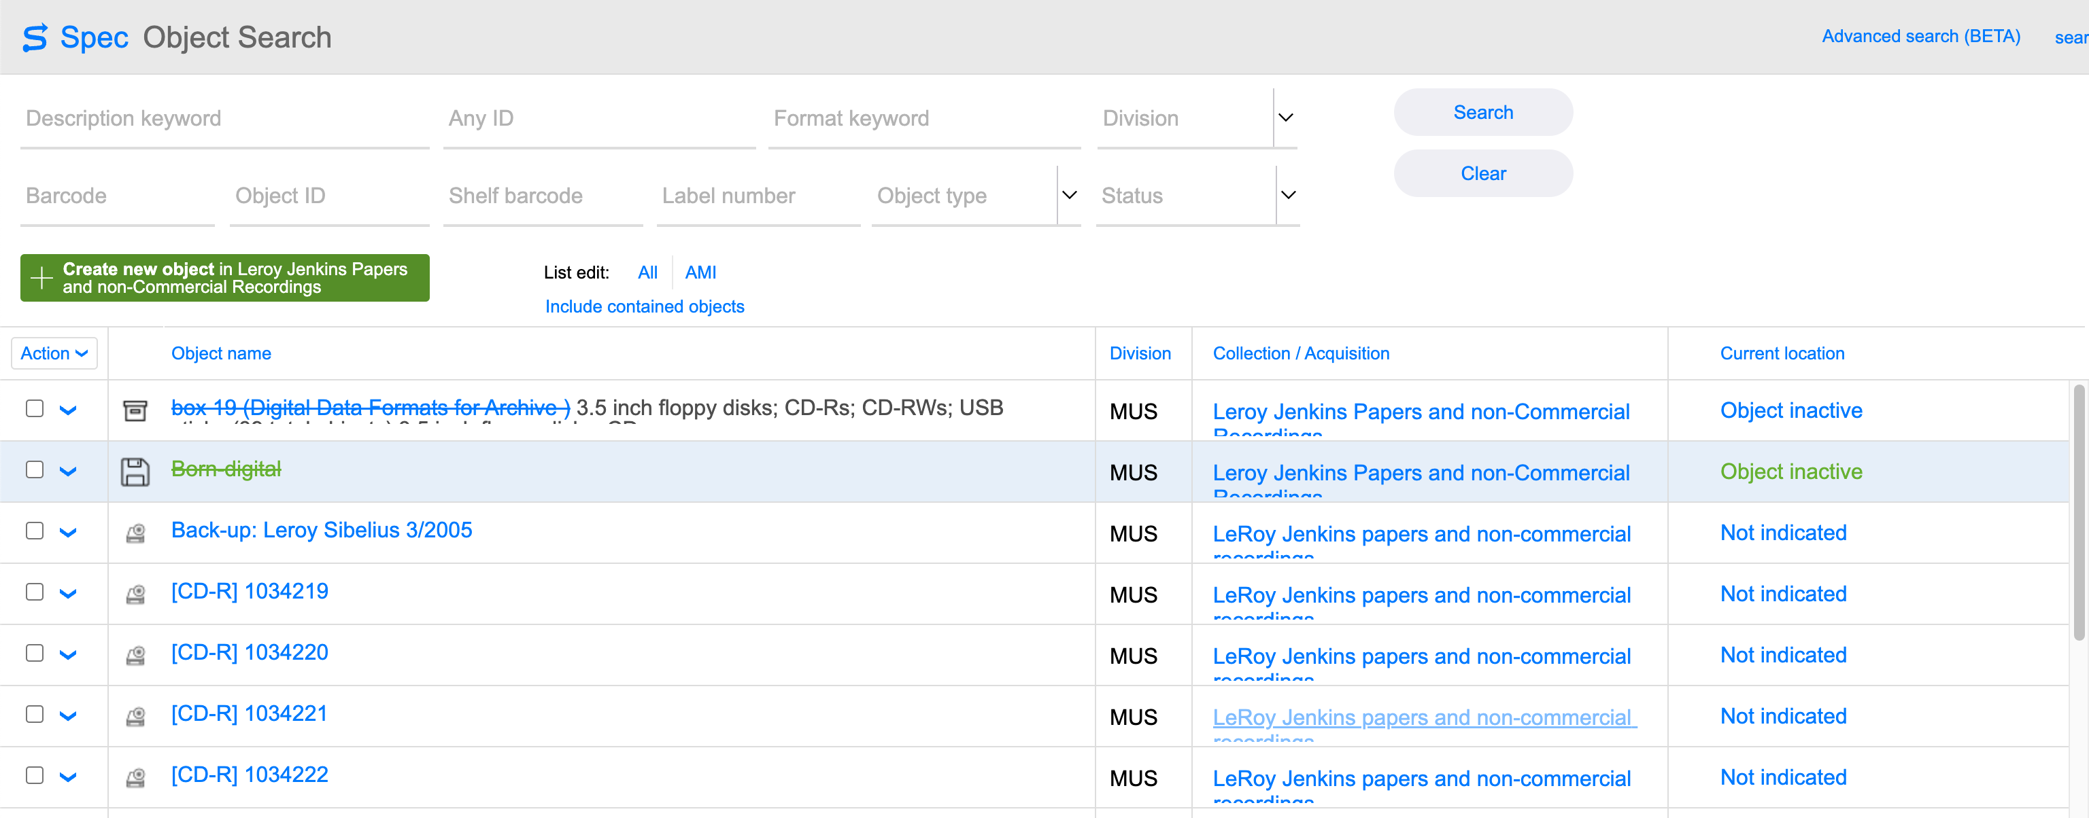Choose List edit AMI option
The image size is (2089, 818).
point(700,272)
